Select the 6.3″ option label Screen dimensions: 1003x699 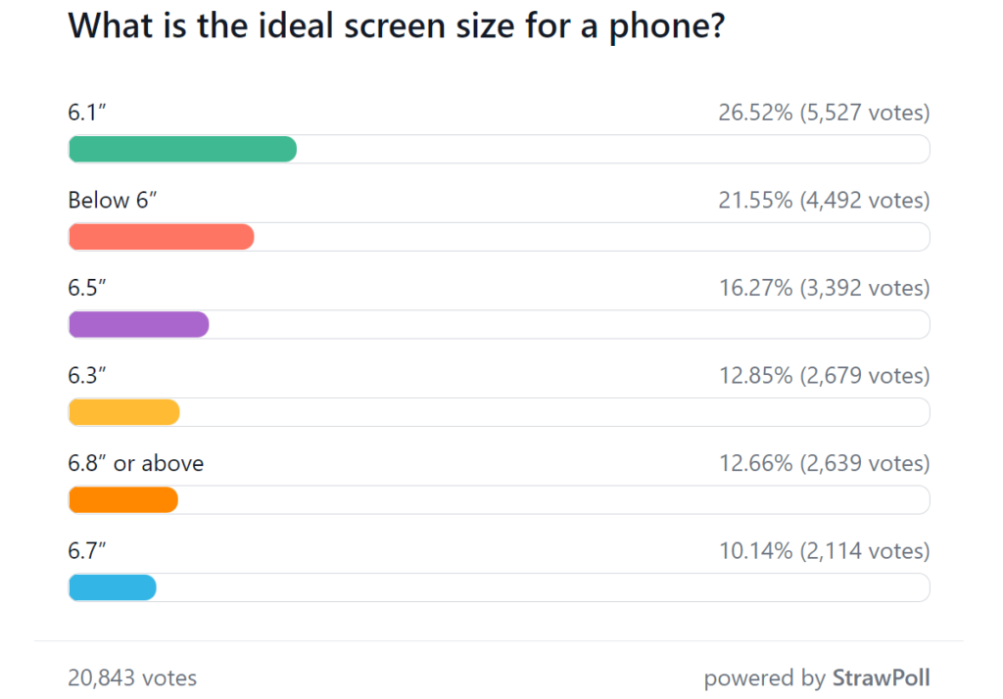[x=87, y=376]
